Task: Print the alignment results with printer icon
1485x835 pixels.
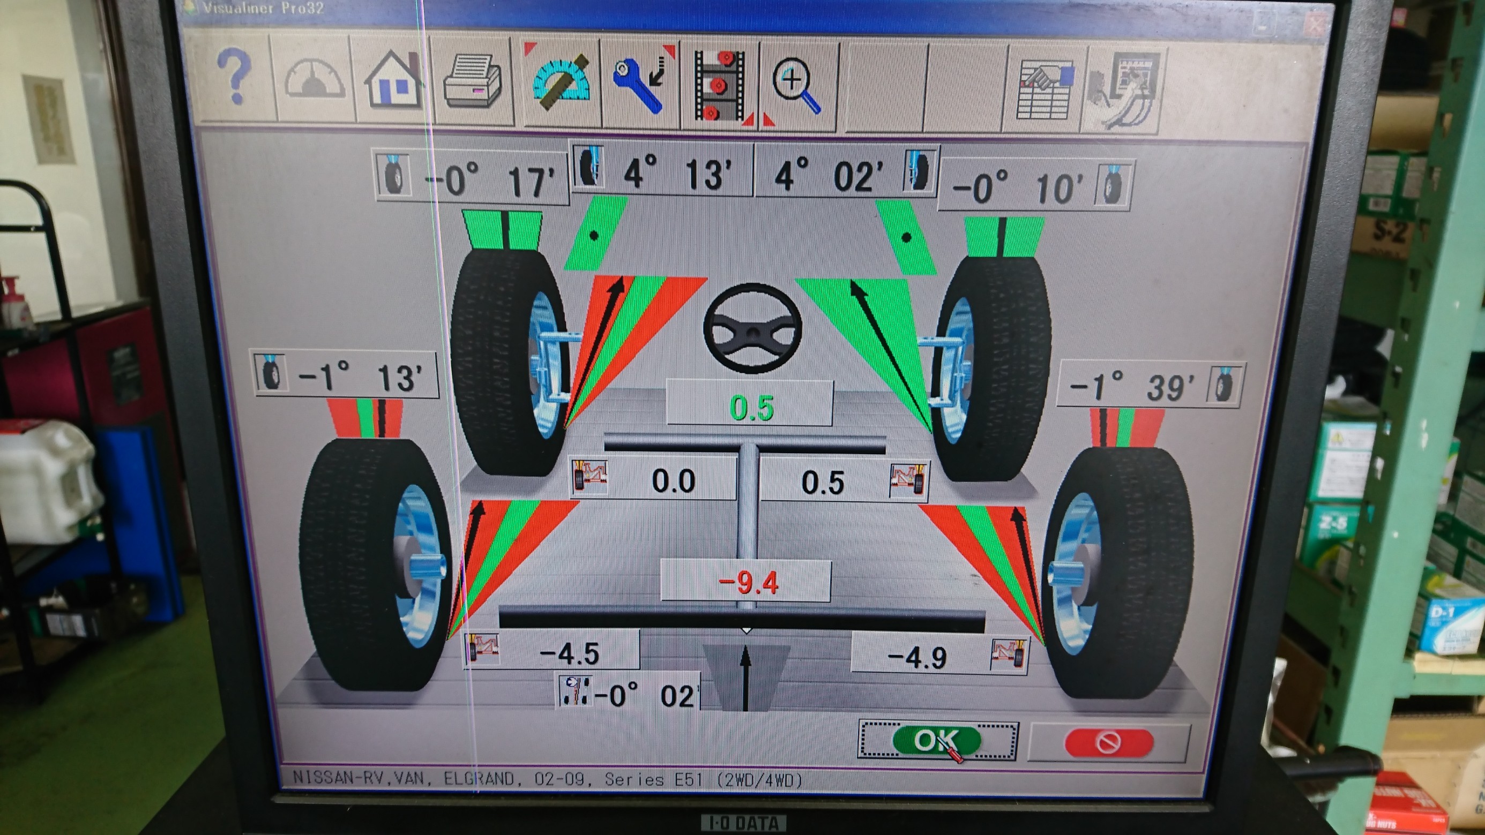Action: tap(472, 81)
